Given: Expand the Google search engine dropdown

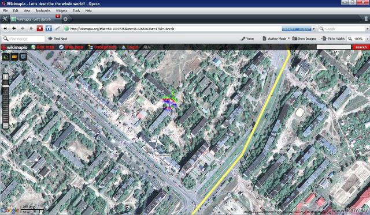Looking at the screenshot, I should click(368, 29).
